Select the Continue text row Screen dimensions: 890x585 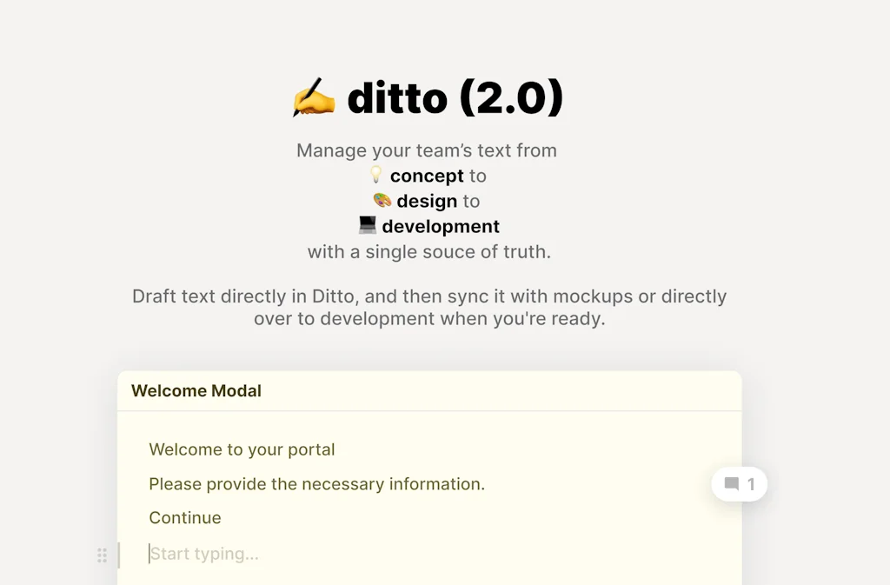pyautogui.click(x=185, y=517)
